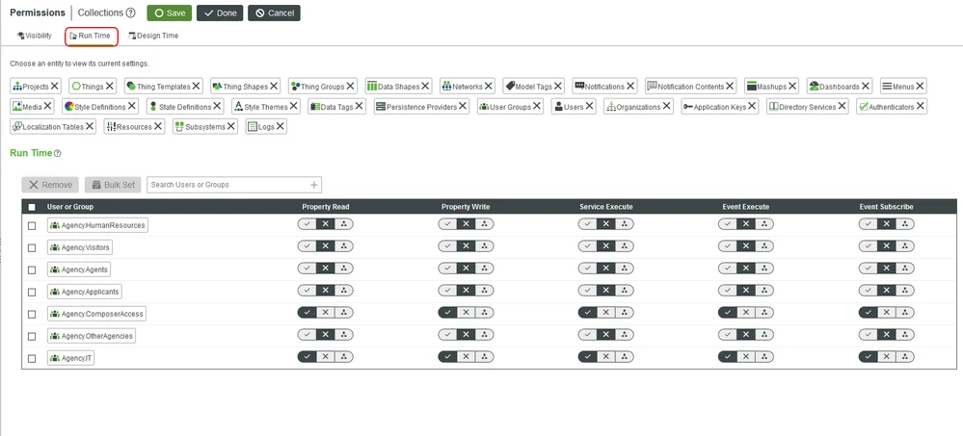This screenshot has width=963, height=436.
Task: Select the State Definitions entity icon
Action: coord(153,107)
